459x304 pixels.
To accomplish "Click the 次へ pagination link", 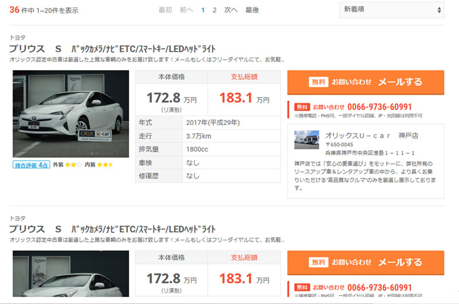I will point(231,10).
